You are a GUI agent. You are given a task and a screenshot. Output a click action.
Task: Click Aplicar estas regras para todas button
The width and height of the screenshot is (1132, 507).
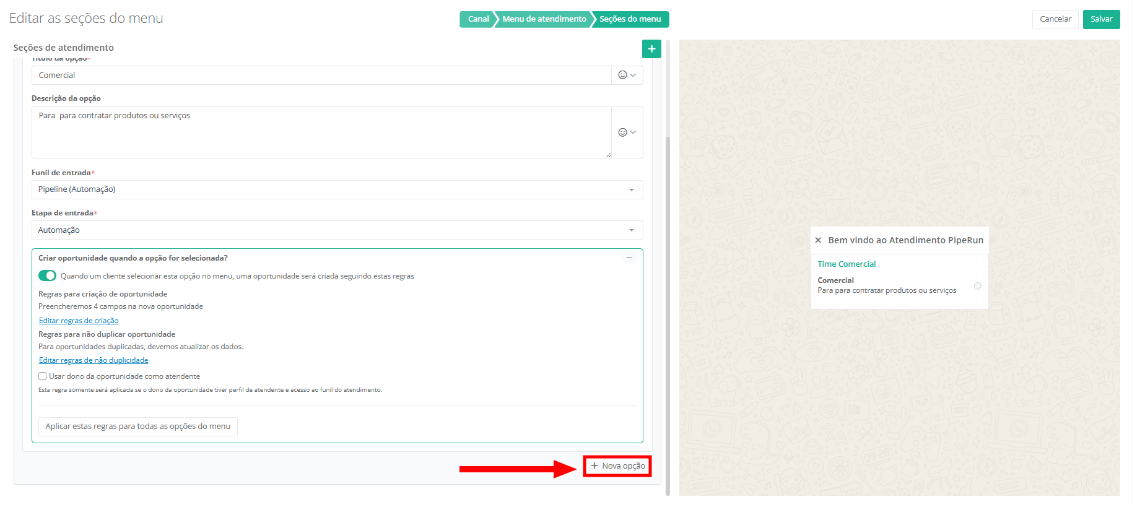point(137,427)
